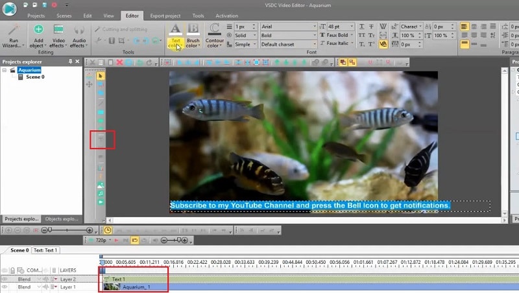Viewport: 519px width, 293px height.
Task: Click the timeline zoom in plus button
Action: [90, 230]
